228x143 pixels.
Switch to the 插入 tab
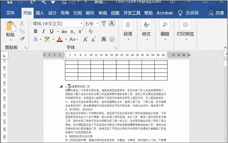pos(40,13)
